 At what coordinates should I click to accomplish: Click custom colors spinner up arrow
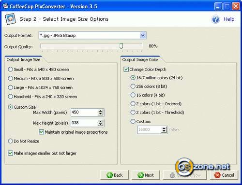pos(164,128)
